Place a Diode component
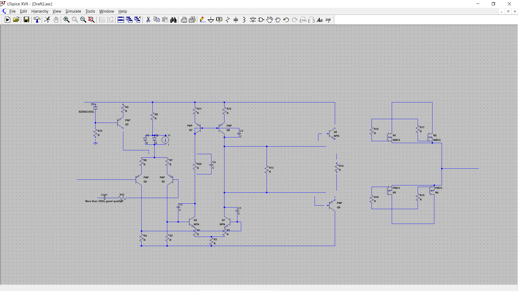The height and width of the screenshot is (291, 518). point(253,20)
